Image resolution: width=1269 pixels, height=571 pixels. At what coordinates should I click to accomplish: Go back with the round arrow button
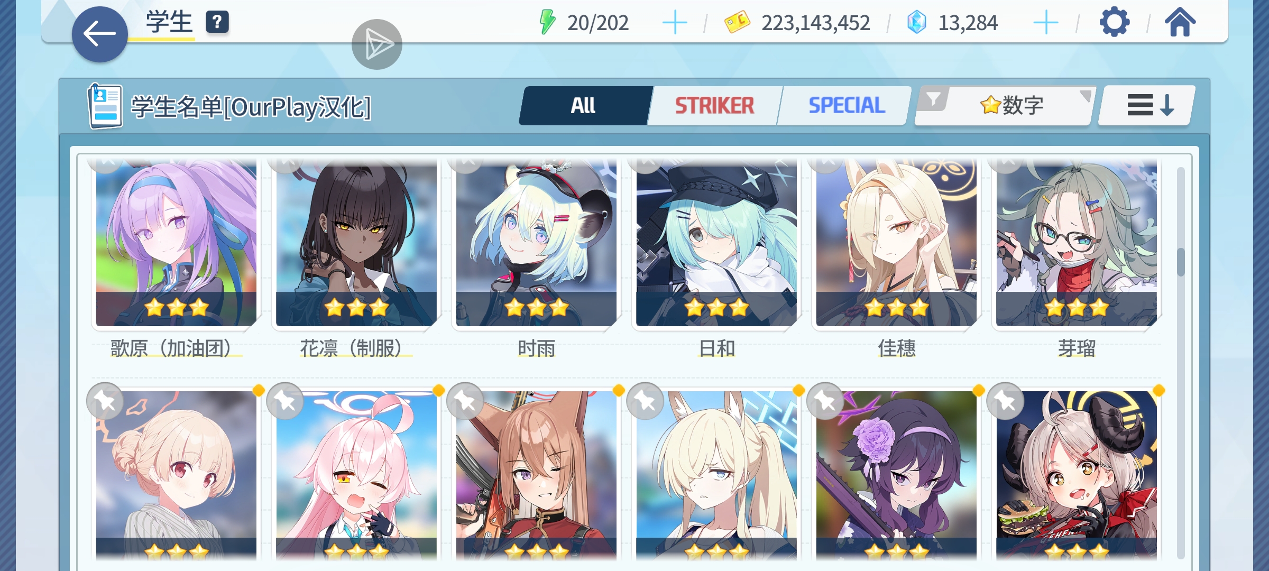pyautogui.click(x=99, y=34)
